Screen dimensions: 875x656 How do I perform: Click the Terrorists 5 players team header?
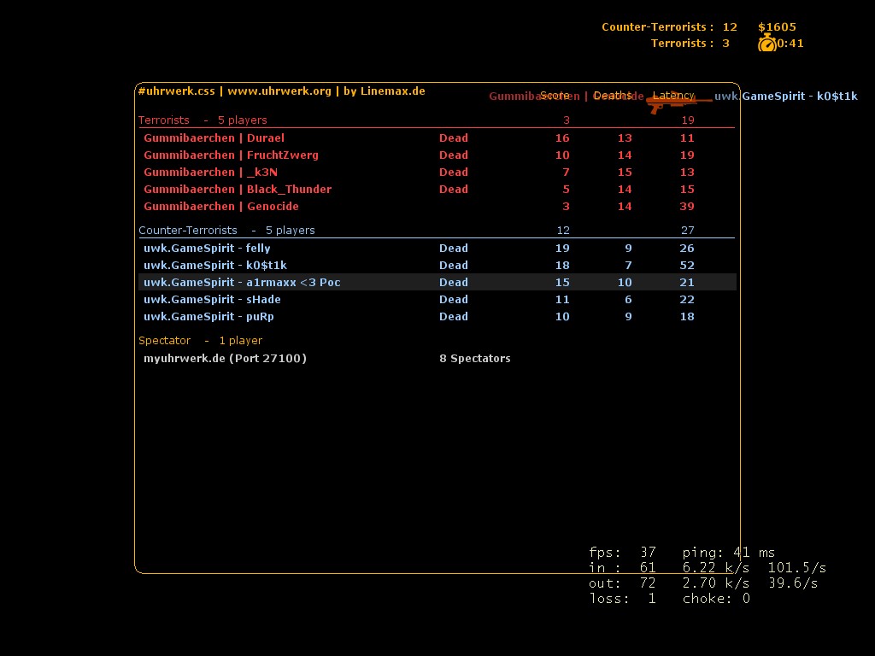pos(203,120)
